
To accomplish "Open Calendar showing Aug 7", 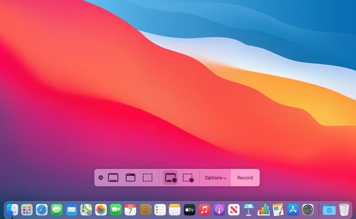I will pos(131,209).
